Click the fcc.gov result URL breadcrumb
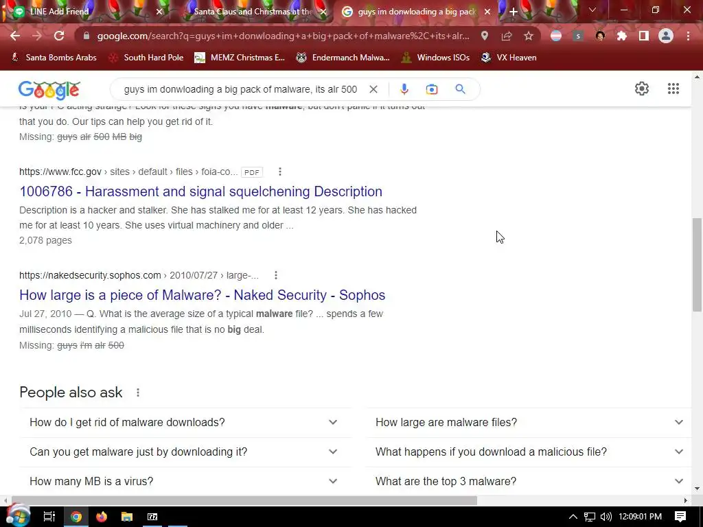Viewport: 703px width, 527px height. point(128,172)
